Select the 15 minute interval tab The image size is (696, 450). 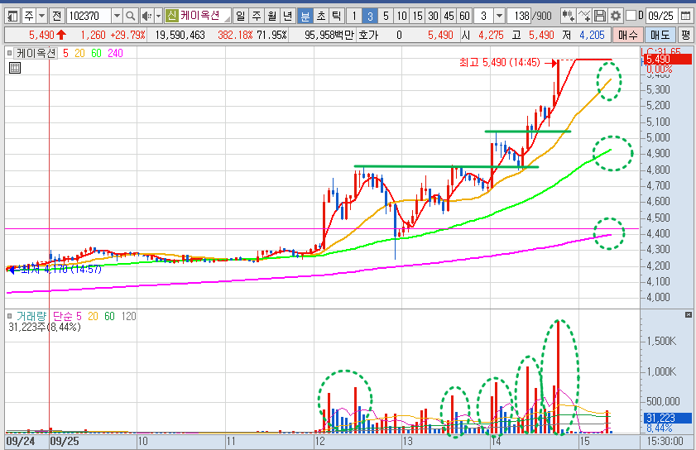click(x=417, y=17)
